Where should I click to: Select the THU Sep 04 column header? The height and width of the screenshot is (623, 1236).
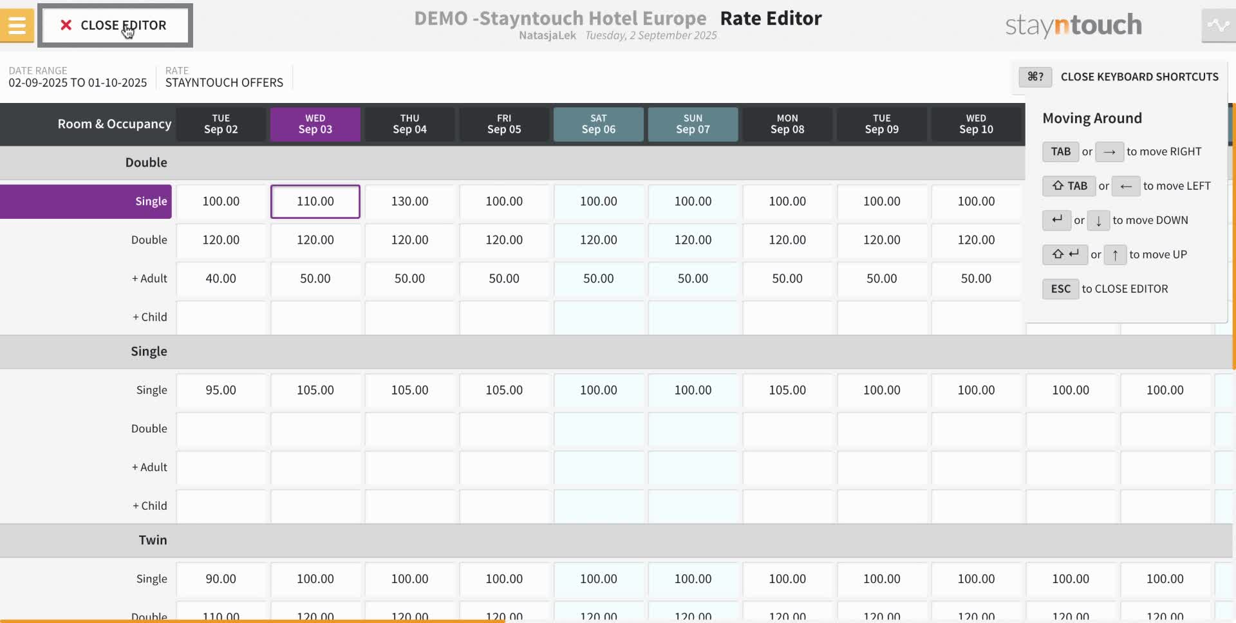409,124
